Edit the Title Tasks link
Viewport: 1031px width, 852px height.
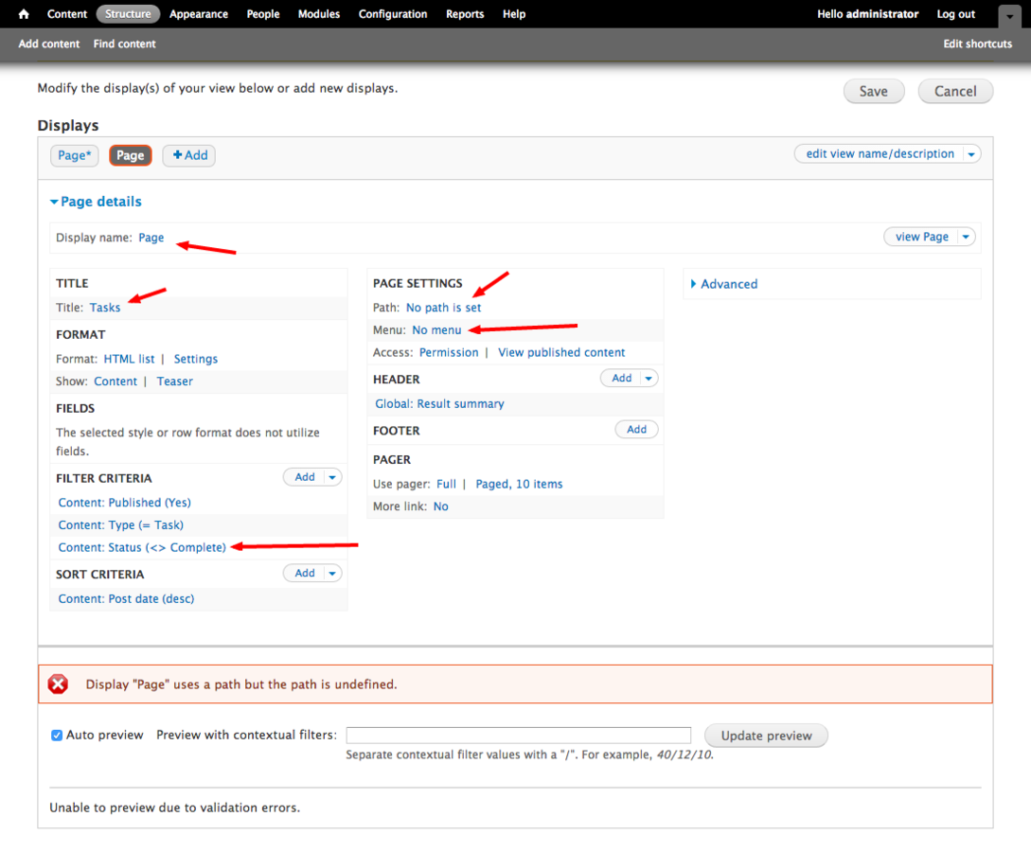click(105, 308)
